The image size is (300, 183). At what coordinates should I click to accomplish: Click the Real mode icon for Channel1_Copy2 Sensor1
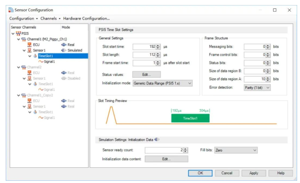tap(64, 106)
